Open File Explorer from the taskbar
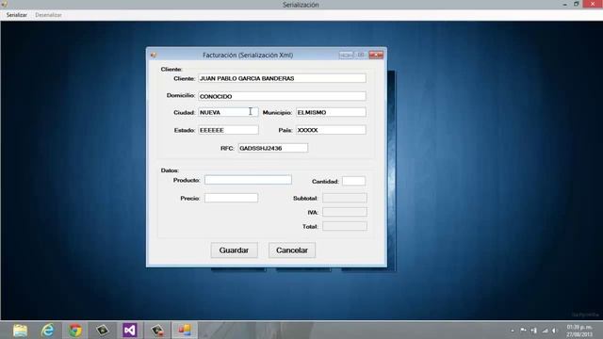The image size is (603, 339). click(x=20, y=331)
